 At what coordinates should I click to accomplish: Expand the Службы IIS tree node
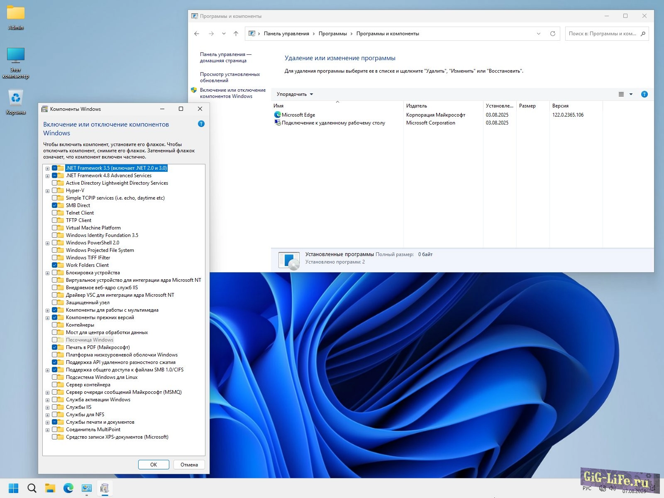(x=47, y=408)
